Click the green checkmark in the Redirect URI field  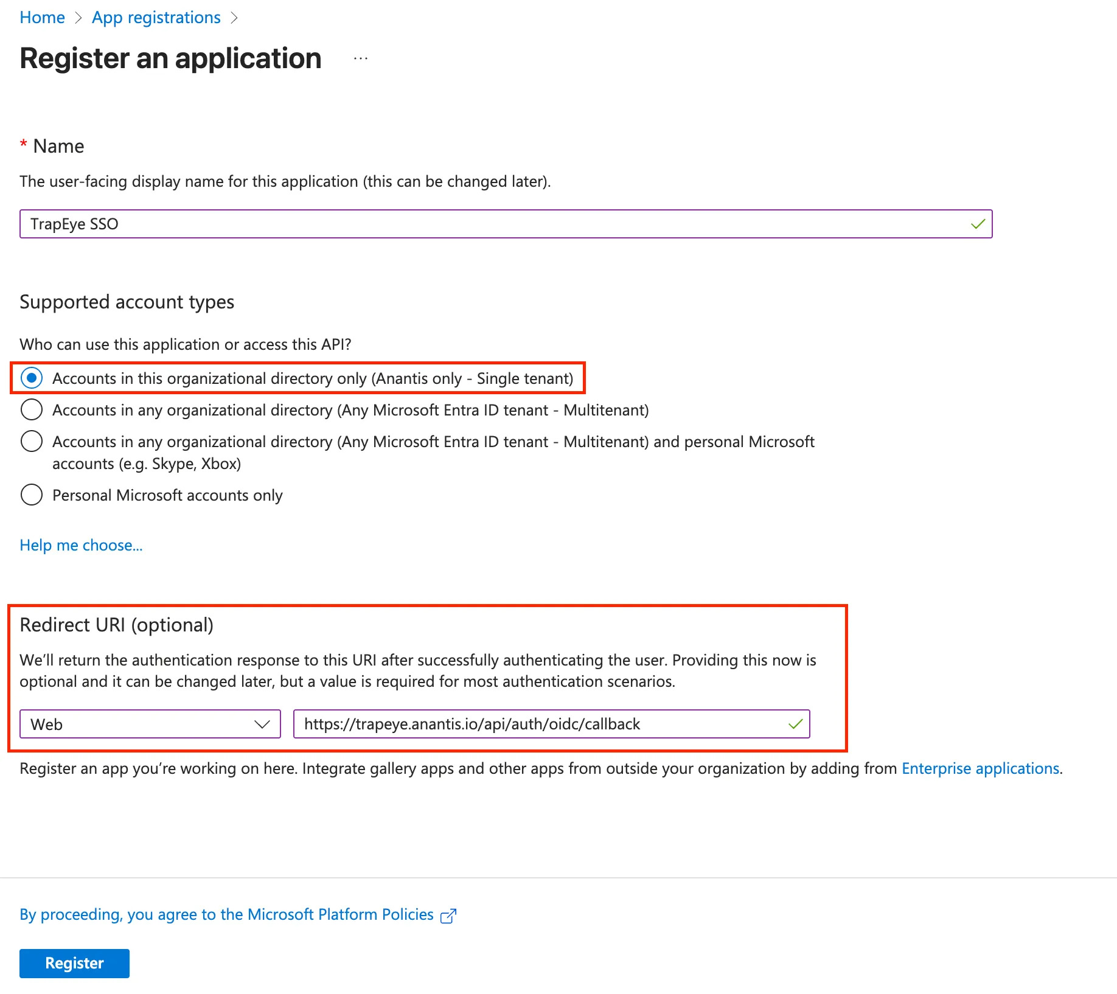[795, 724]
